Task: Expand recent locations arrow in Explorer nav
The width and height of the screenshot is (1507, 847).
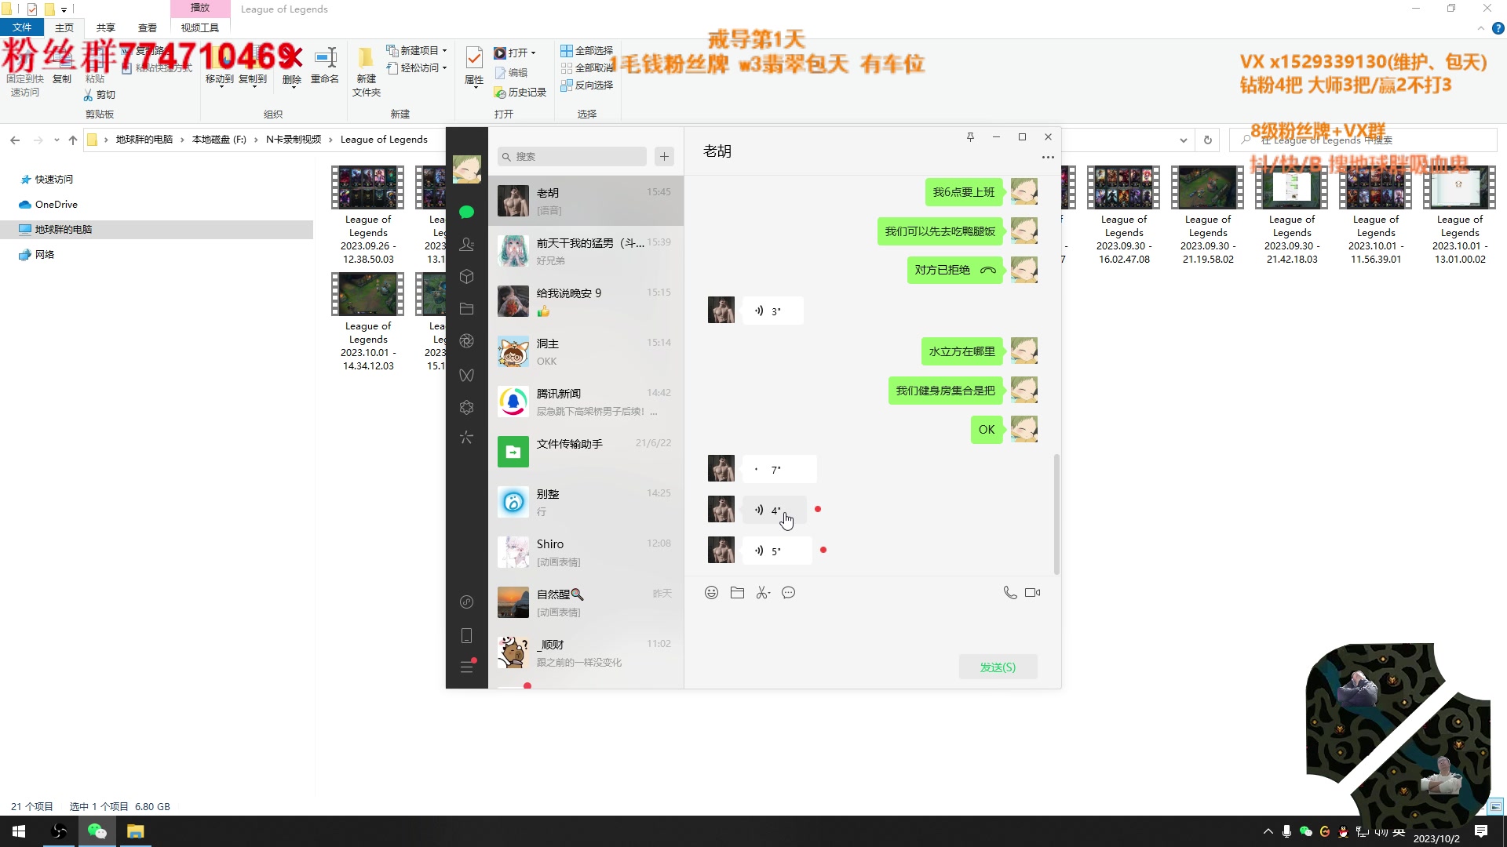Action: coord(56,140)
